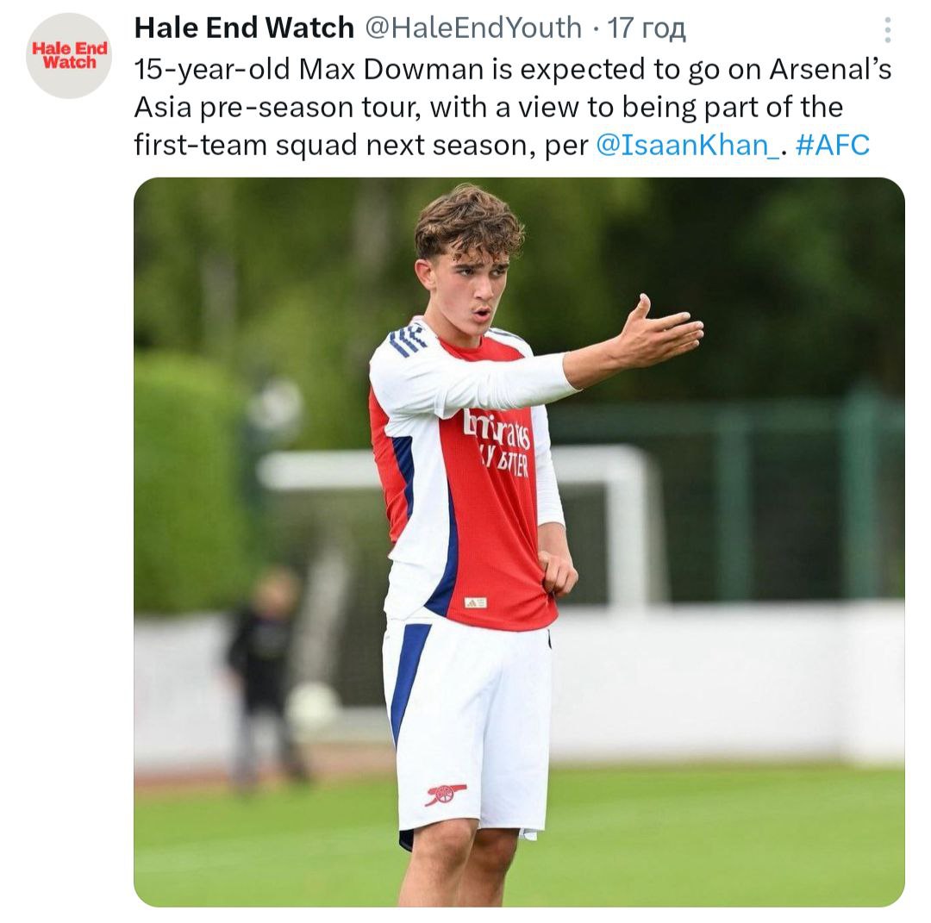Click the small label at shirt hem
This screenshot has height=923, width=931.
click(x=475, y=602)
